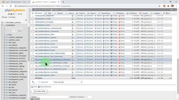
Task: Click the browser back arrow
Action: tap(3, 6)
